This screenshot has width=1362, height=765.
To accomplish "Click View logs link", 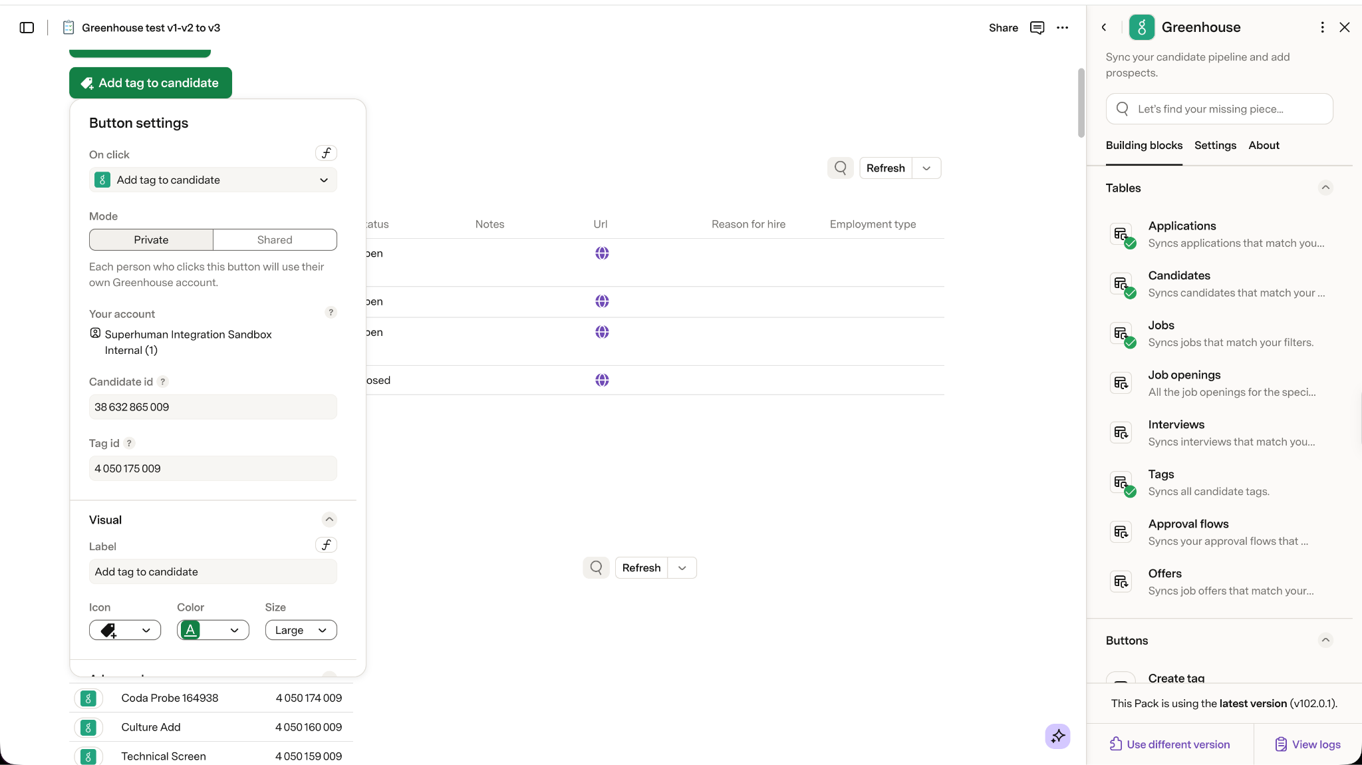I will [x=1307, y=744].
